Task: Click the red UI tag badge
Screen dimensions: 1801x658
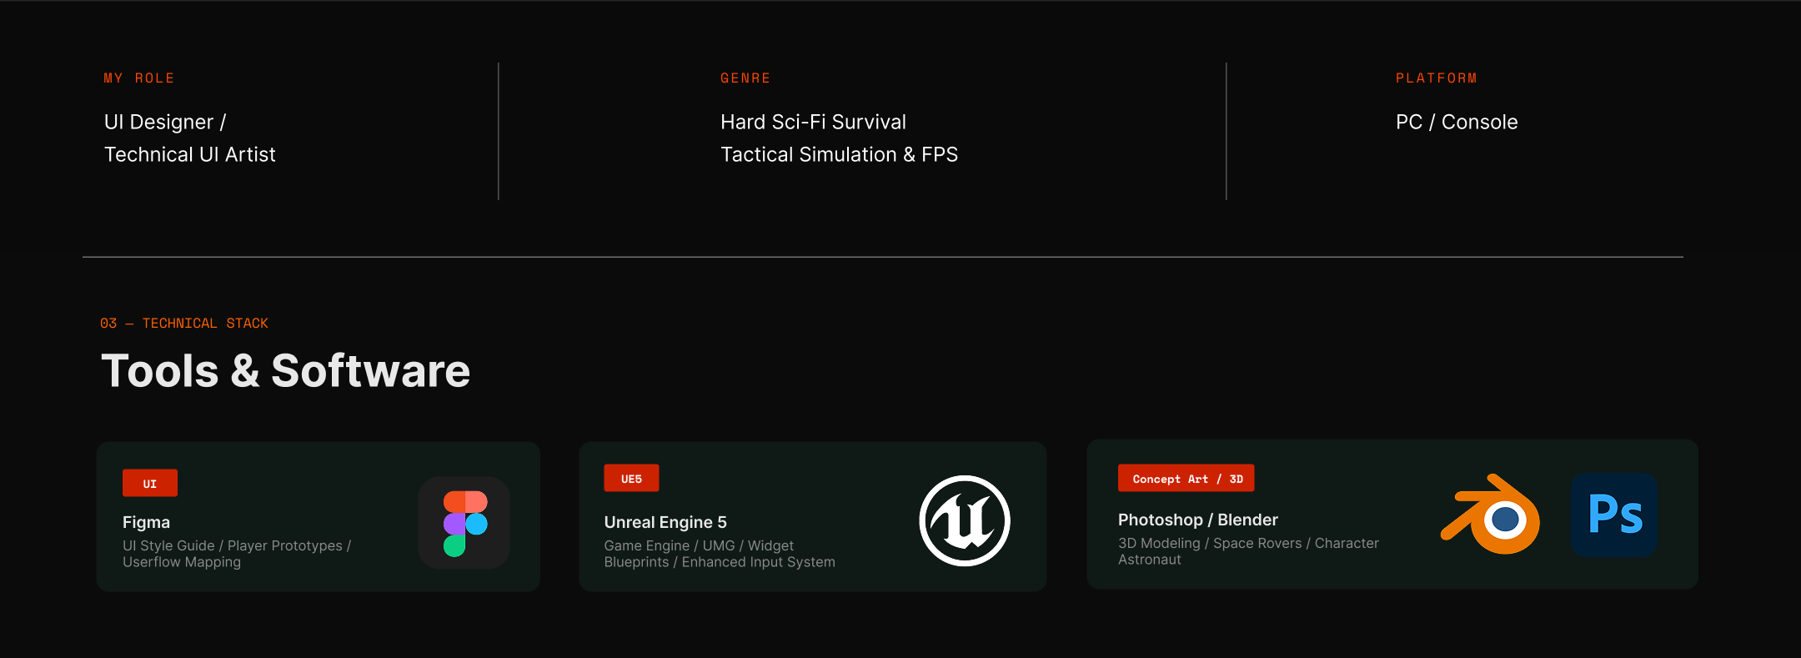Action: coord(150,483)
